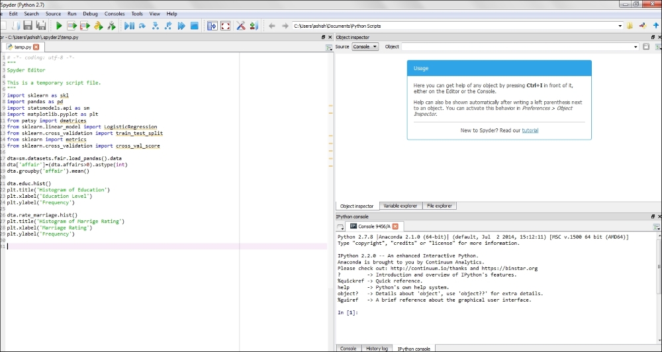The image size is (662, 352).
Task: Open the Source Console dropdown
Action: 365,46
